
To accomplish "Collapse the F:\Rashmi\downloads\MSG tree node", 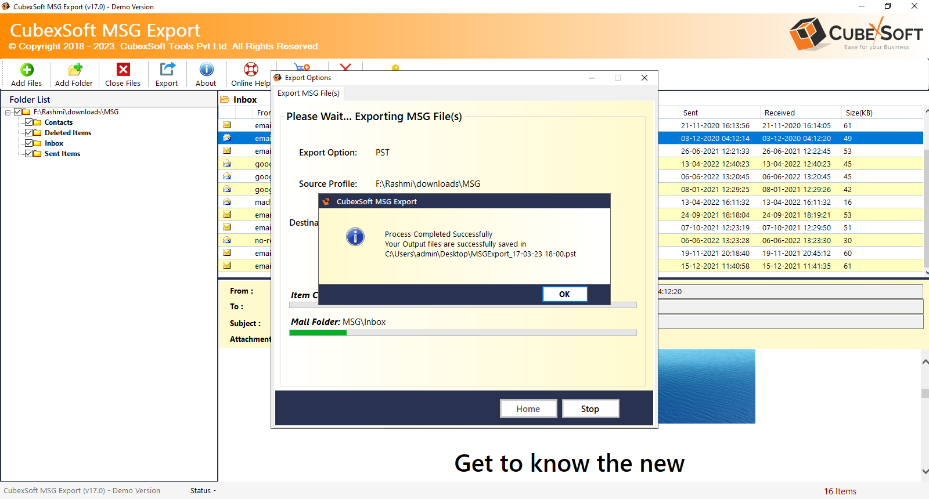I will [x=8, y=113].
